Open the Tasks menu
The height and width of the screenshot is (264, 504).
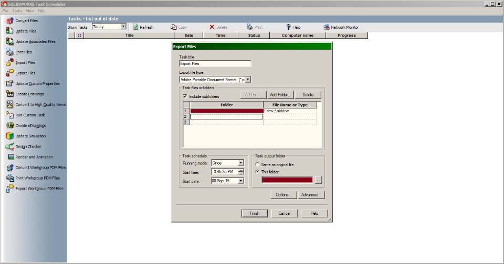click(x=17, y=11)
